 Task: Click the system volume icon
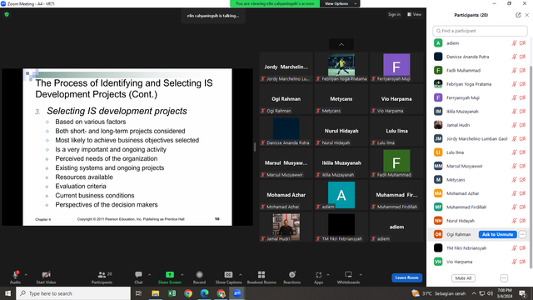point(490,293)
